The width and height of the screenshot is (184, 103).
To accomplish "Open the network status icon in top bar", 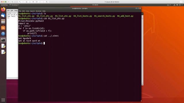I will point(175,5).
